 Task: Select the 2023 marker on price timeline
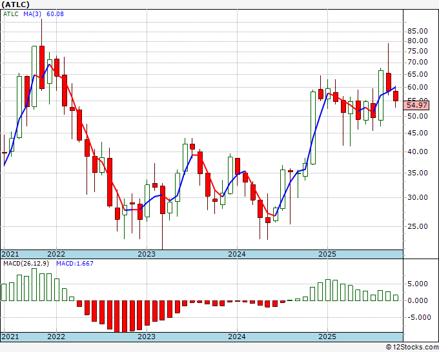pos(147,254)
